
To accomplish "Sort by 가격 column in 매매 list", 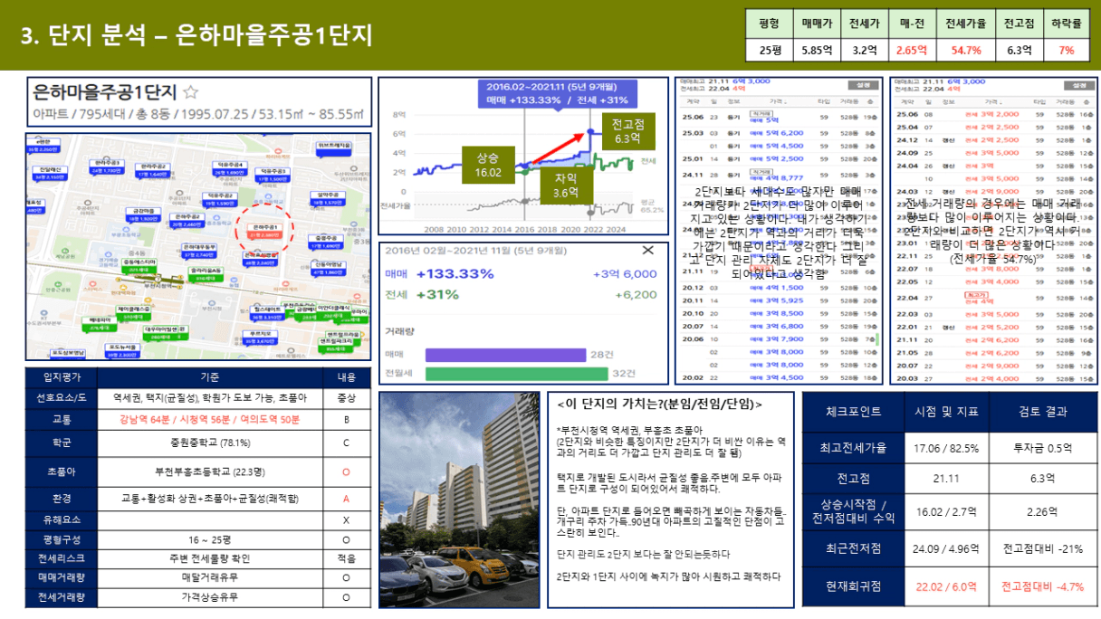I will [777, 102].
